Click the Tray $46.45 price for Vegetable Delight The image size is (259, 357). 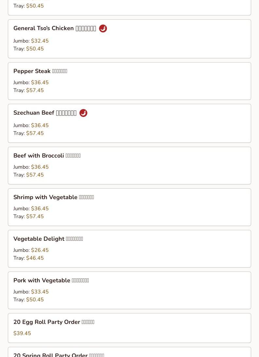[35, 258]
